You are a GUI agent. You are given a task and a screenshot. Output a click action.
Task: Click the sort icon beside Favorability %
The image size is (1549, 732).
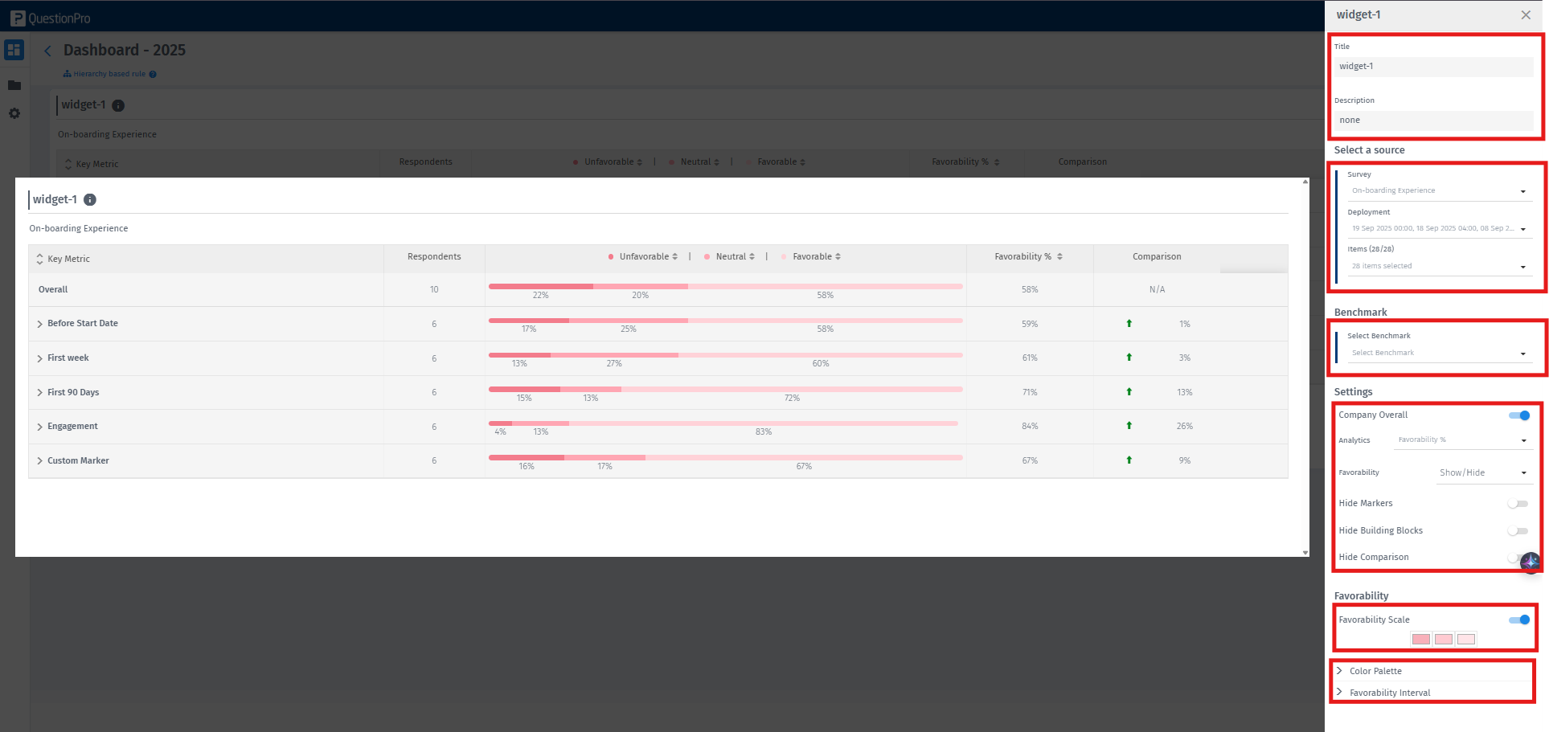(x=1059, y=257)
